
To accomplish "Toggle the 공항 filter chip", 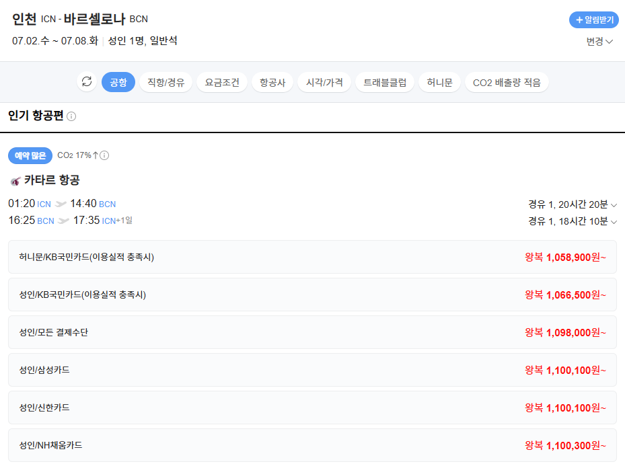I will (118, 82).
